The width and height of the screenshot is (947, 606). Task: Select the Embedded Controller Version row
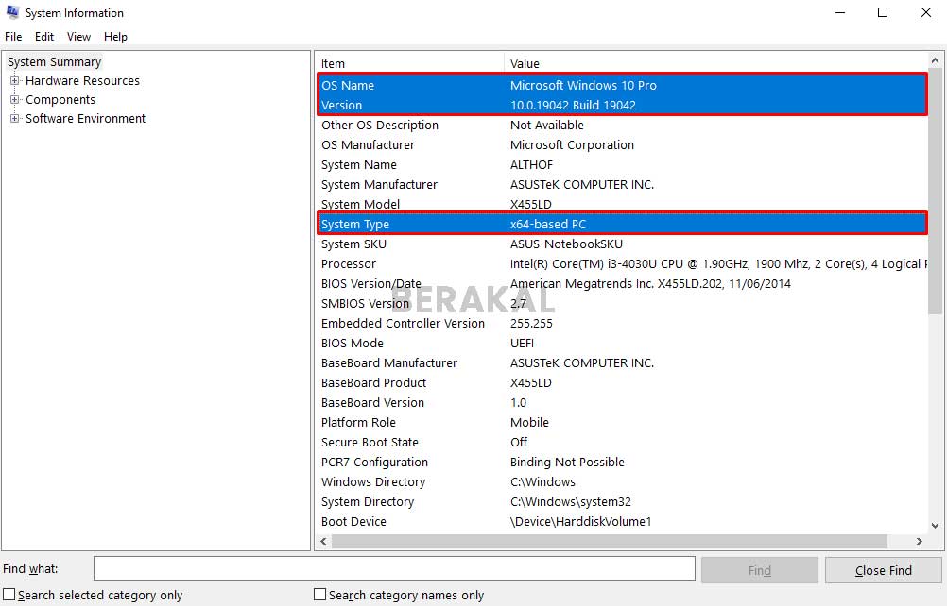622,323
